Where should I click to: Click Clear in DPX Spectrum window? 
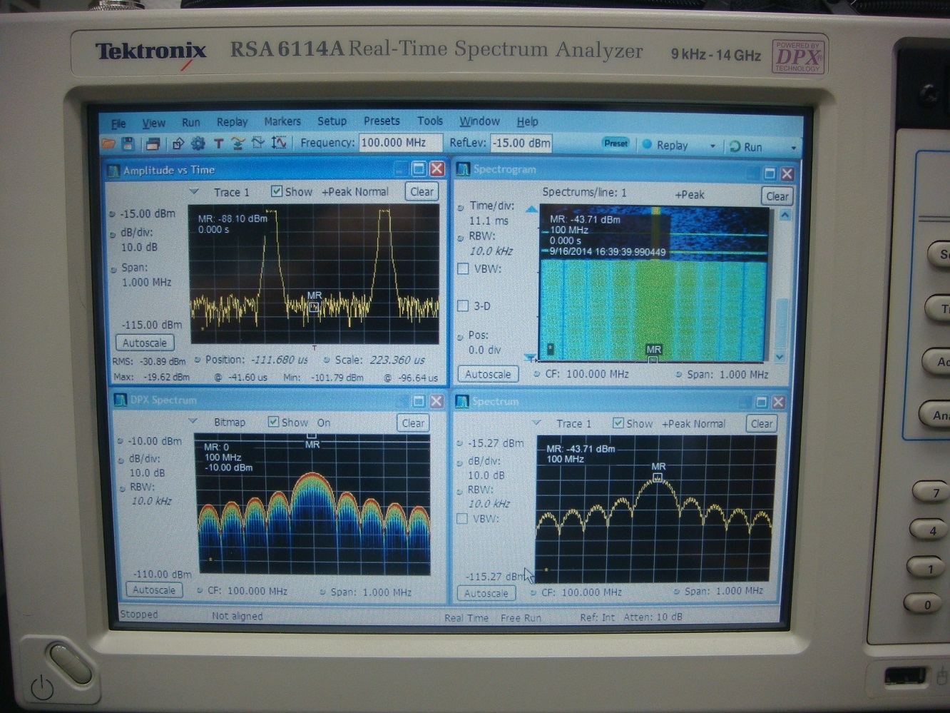[x=413, y=423]
